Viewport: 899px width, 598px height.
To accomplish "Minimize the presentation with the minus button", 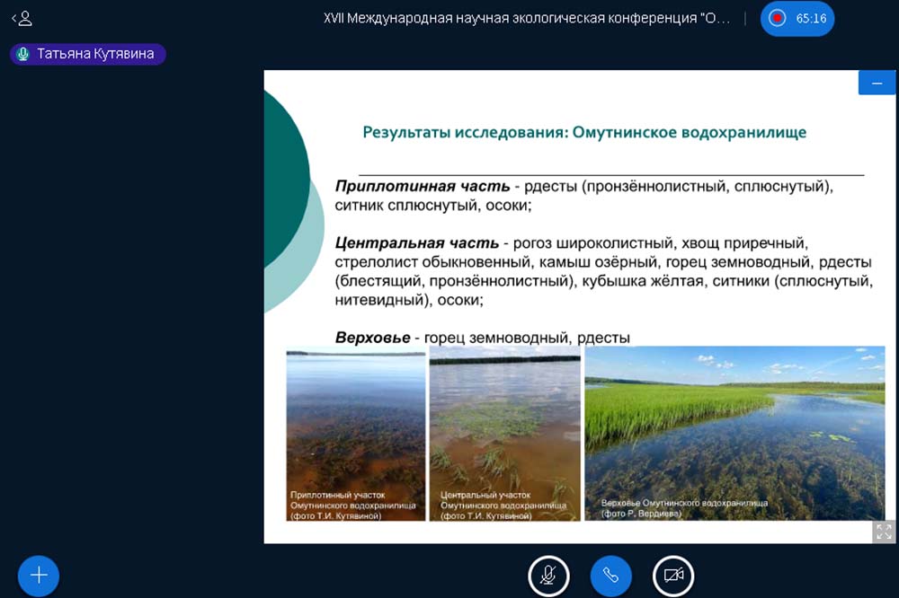I will pos(877,84).
